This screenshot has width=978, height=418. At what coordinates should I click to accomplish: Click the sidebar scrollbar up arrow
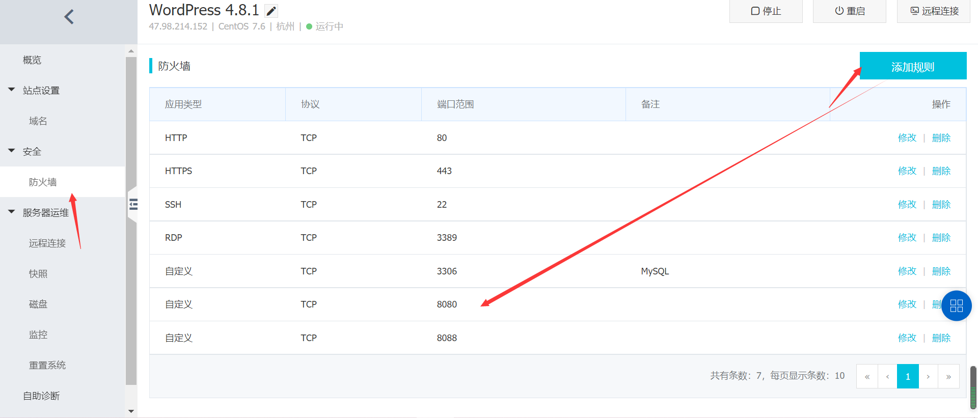[131, 51]
